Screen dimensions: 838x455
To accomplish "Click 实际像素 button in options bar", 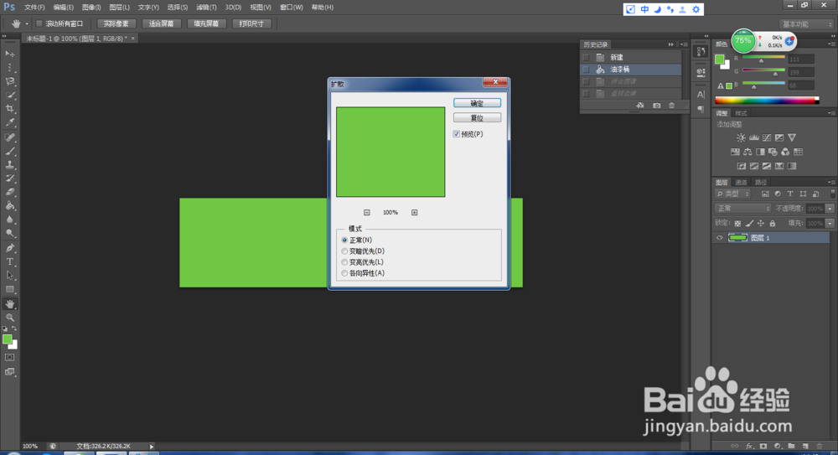I will click(116, 23).
